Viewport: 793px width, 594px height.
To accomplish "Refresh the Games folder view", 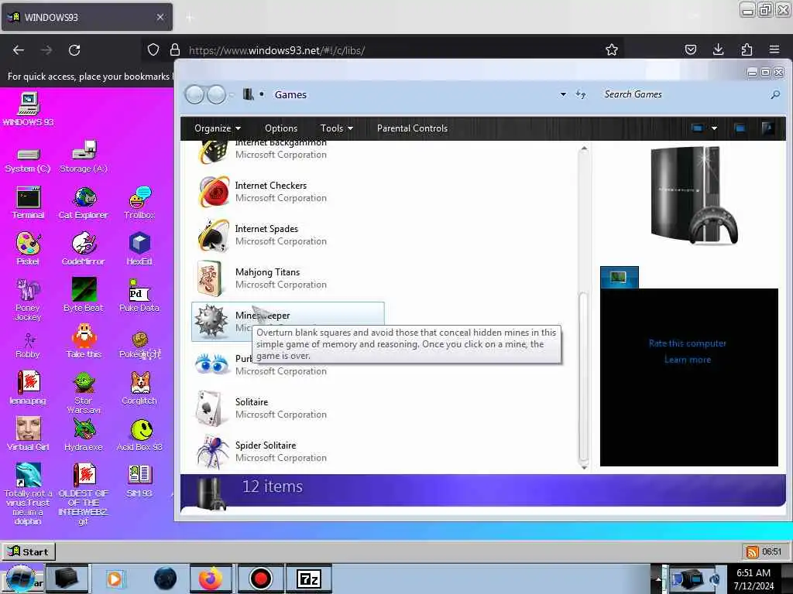I will tap(581, 94).
